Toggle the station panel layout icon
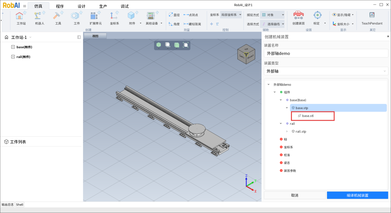This screenshot has width=391, height=213. tap(79, 37)
